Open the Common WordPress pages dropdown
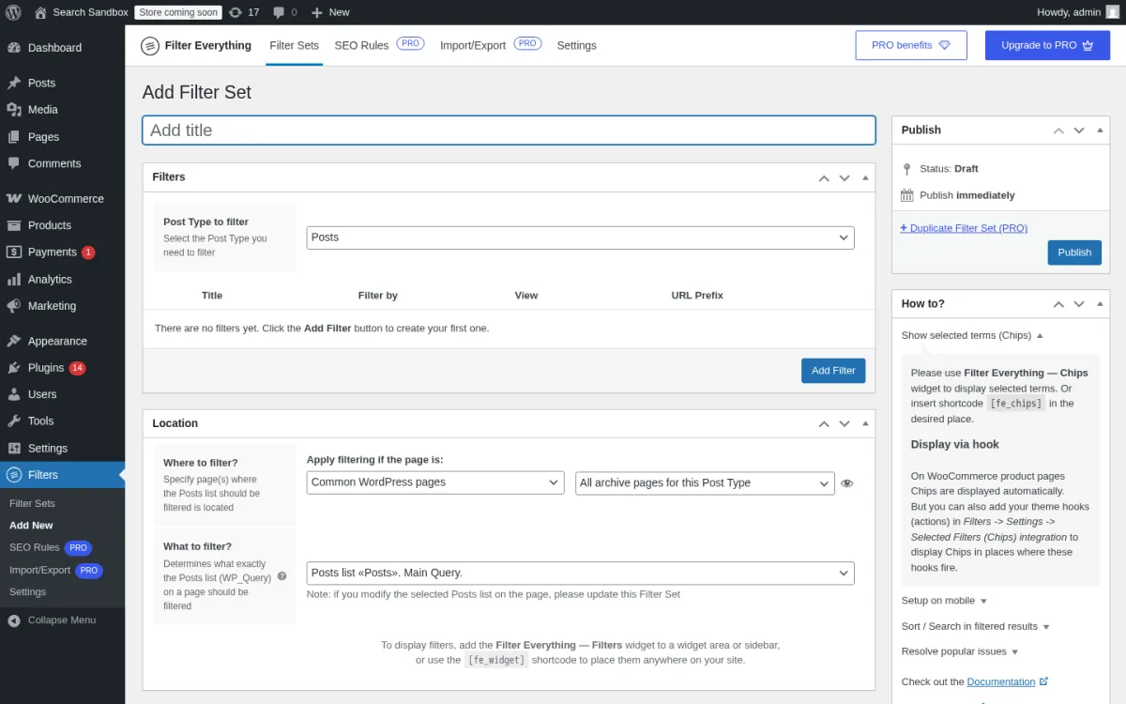The image size is (1126, 704). [435, 482]
